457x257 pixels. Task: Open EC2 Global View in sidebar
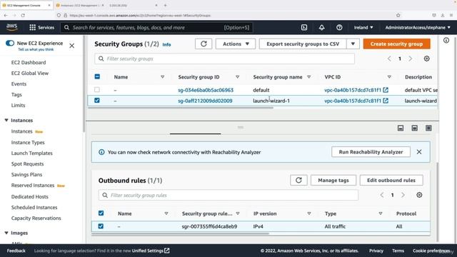click(30, 73)
